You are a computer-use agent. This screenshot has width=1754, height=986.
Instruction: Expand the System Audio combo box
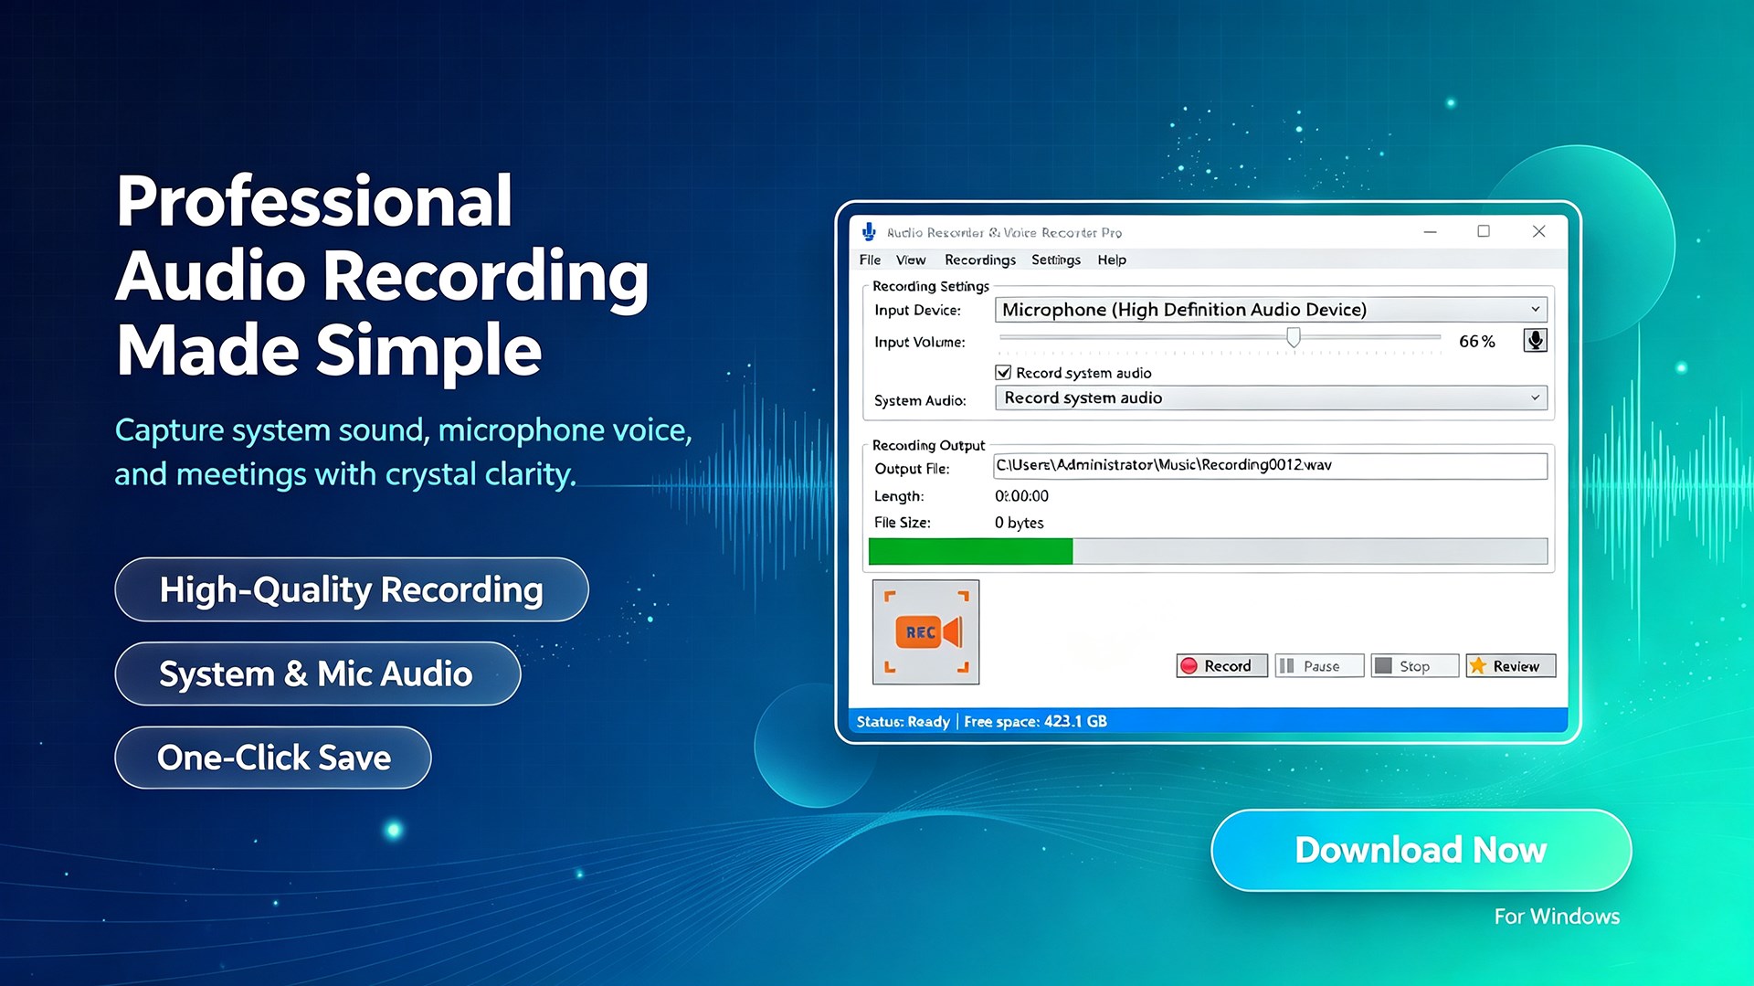(x=1271, y=398)
